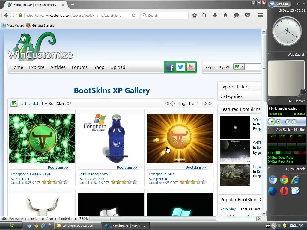Open the Explore menu item
Screen dimensions: 307x230
[x=37, y=67]
